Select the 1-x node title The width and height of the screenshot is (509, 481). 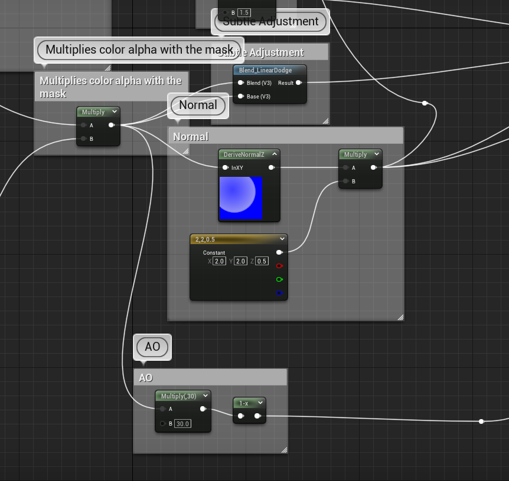pos(244,403)
